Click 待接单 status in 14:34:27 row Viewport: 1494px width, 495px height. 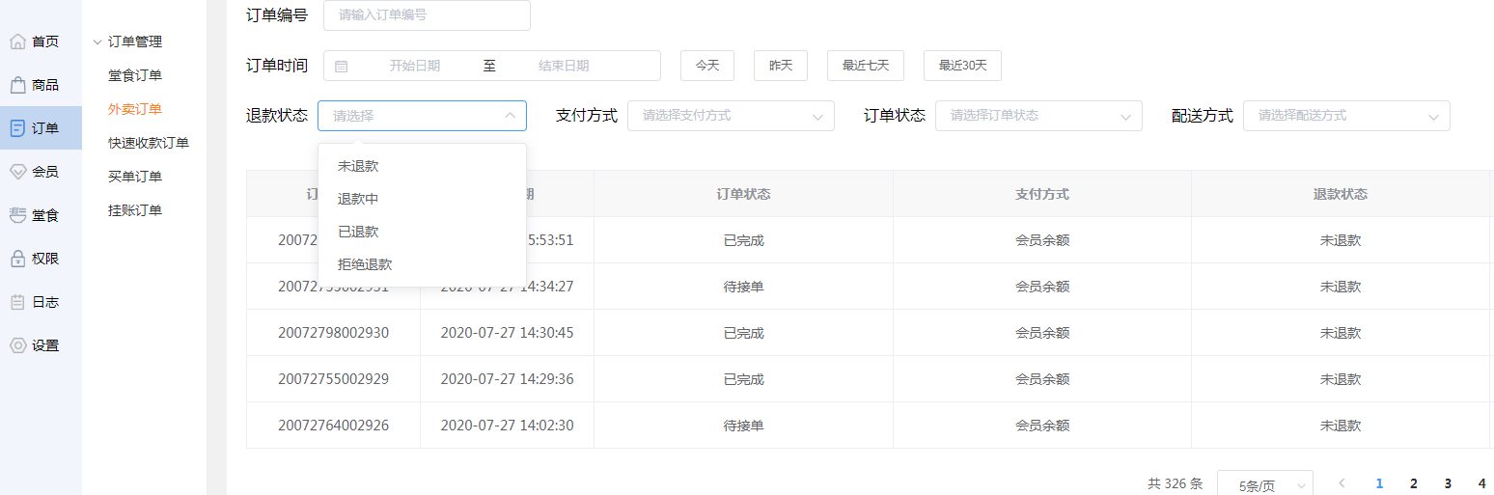click(x=743, y=287)
